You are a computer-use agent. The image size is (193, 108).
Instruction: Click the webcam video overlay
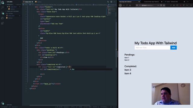(x=171, y=94)
